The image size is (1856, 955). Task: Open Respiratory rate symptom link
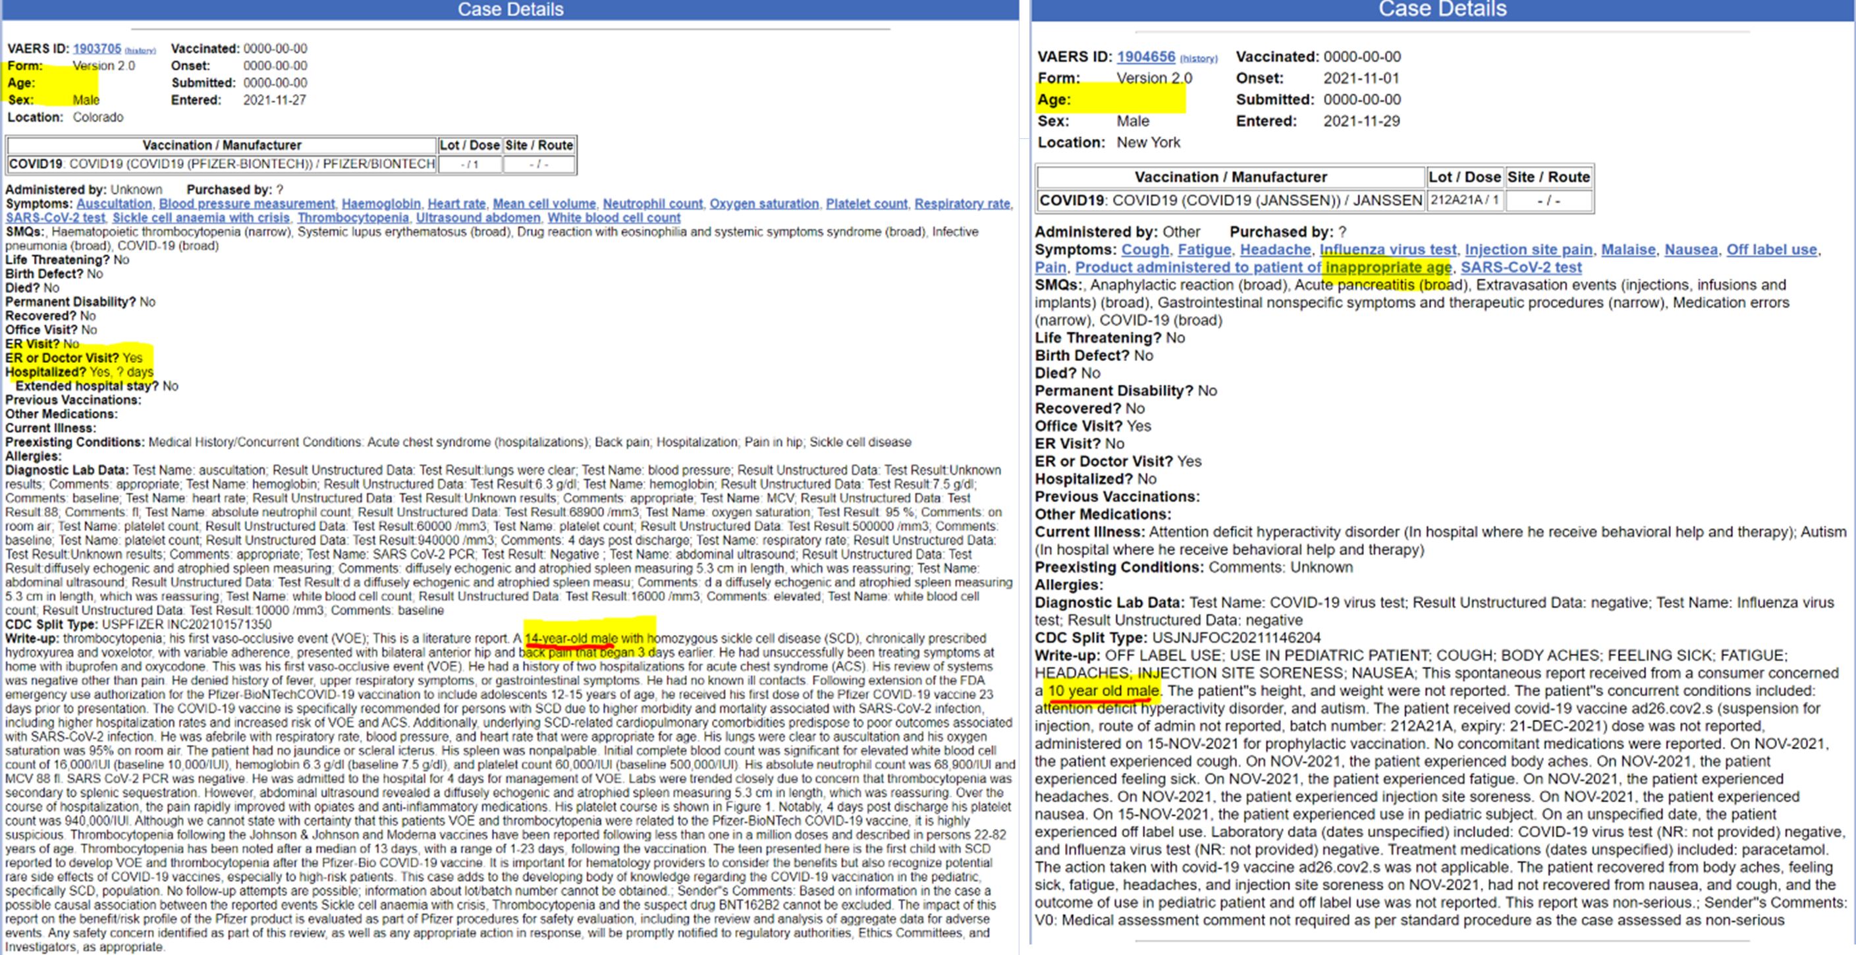(x=962, y=204)
